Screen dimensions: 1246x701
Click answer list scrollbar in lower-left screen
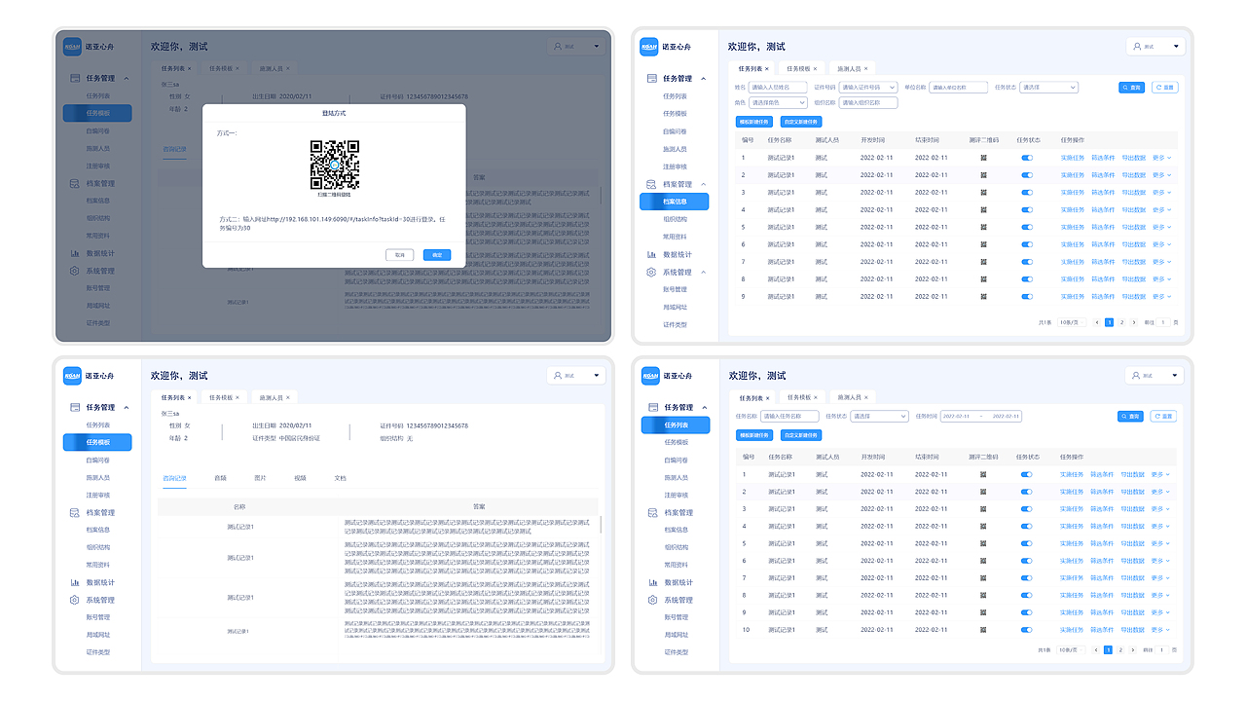coord(600,525)
